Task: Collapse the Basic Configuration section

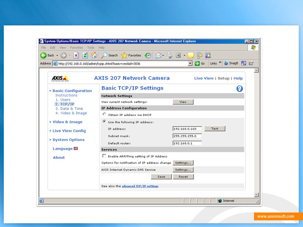Action: click(x=50, y=91)
